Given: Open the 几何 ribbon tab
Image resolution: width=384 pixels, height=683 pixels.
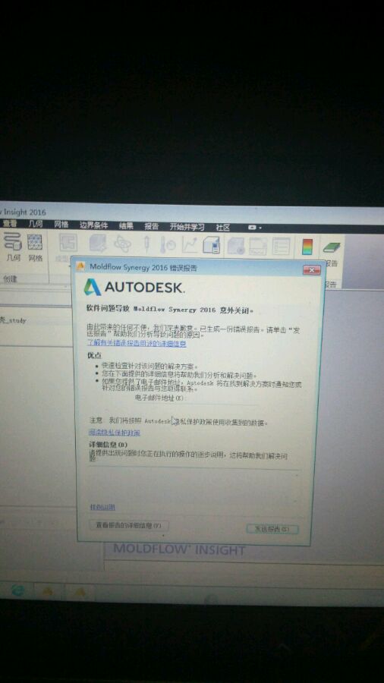Looking at the screenshot, I should point(35,225).
